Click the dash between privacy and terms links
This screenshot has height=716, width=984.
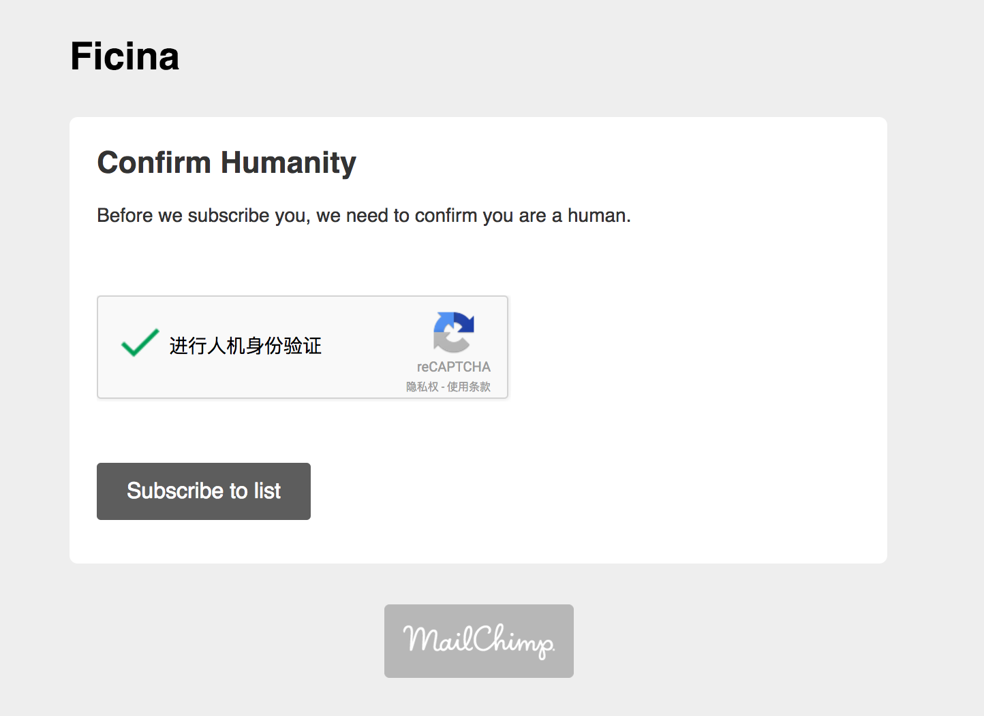coord(443,387)
